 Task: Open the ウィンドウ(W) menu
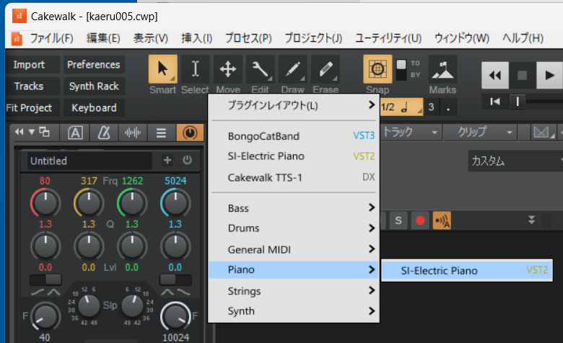point(462,38)
